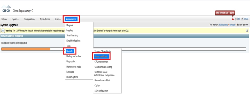Select Maintenance mode entry
Screen dimensions: 250x100
pyautogui.click(x=74, y=67)
